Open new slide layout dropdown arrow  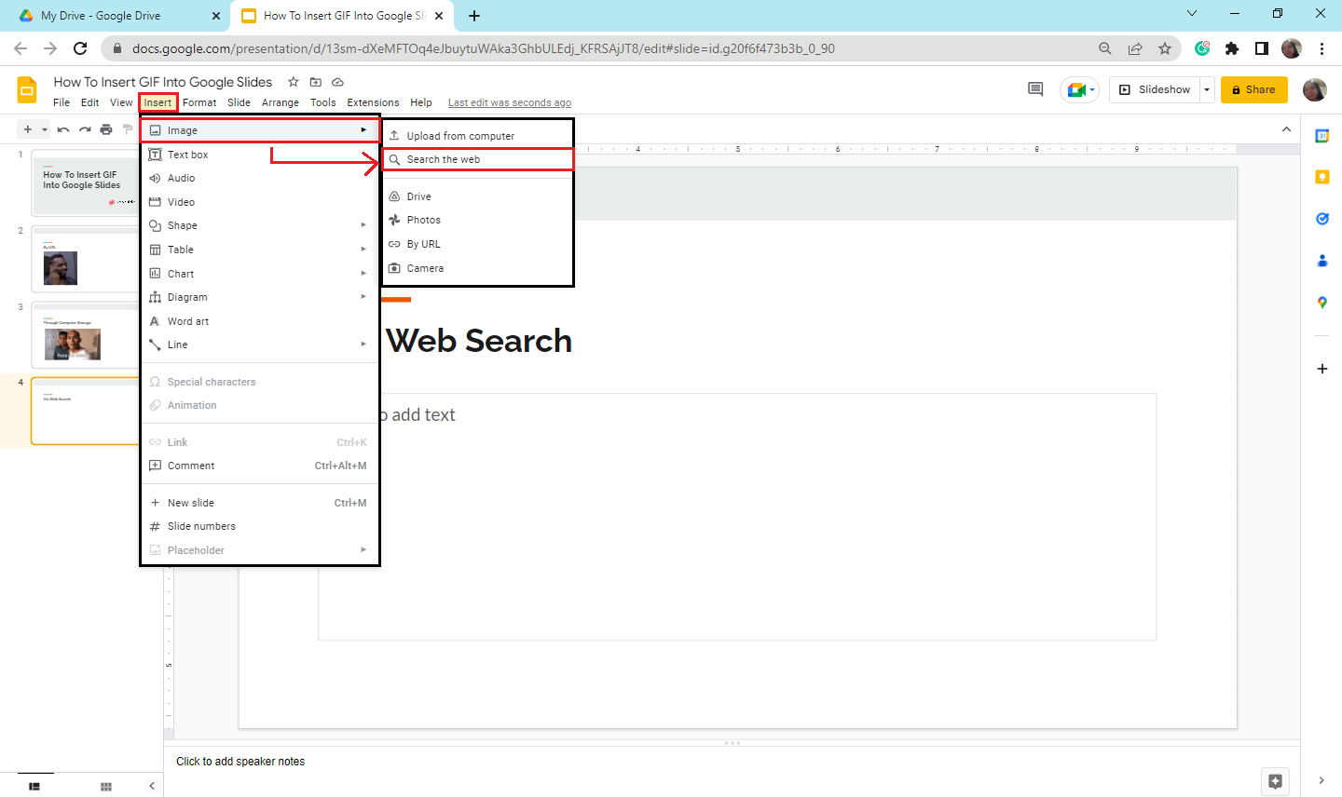click(45, 129)
